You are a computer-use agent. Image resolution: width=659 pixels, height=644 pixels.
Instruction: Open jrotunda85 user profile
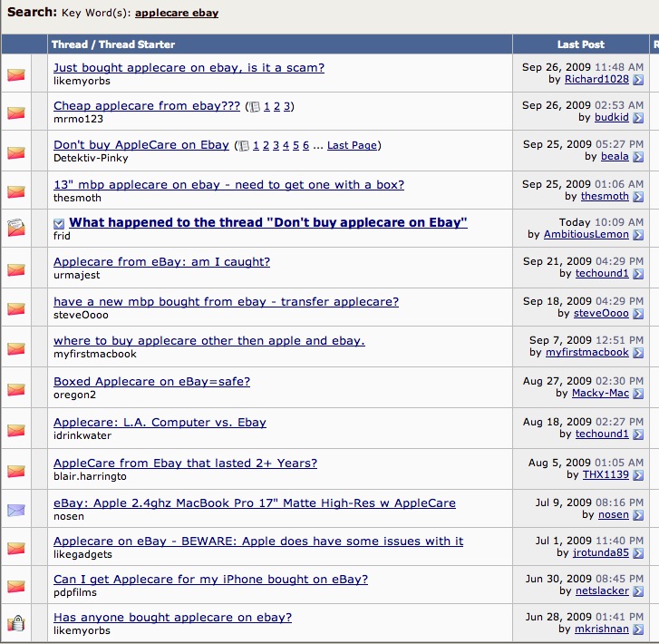(x=601, y=552)
